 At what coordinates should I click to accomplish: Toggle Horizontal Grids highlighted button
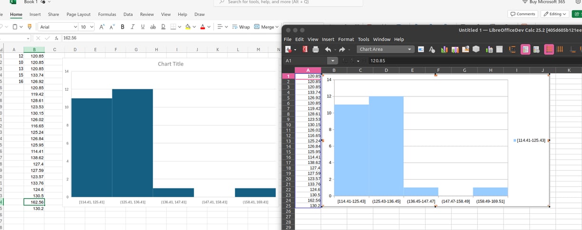549,49
